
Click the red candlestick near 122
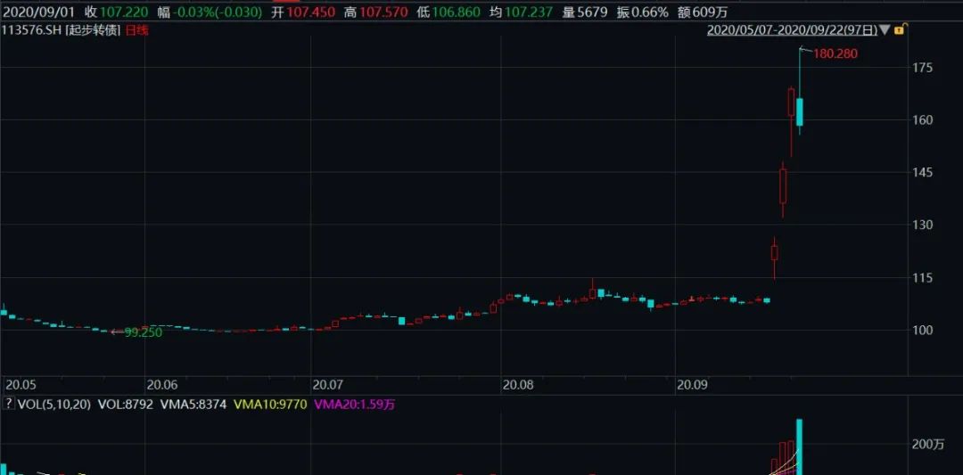pos(775,253)
